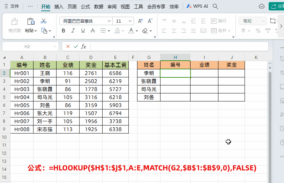Toggle Italic formatting

(x=73, y=31)
